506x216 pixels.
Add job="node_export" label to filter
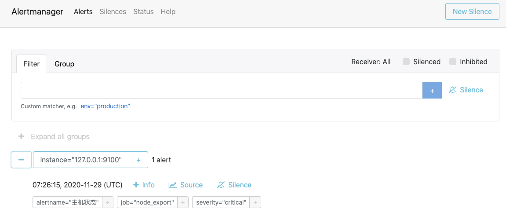coord(183,202)
